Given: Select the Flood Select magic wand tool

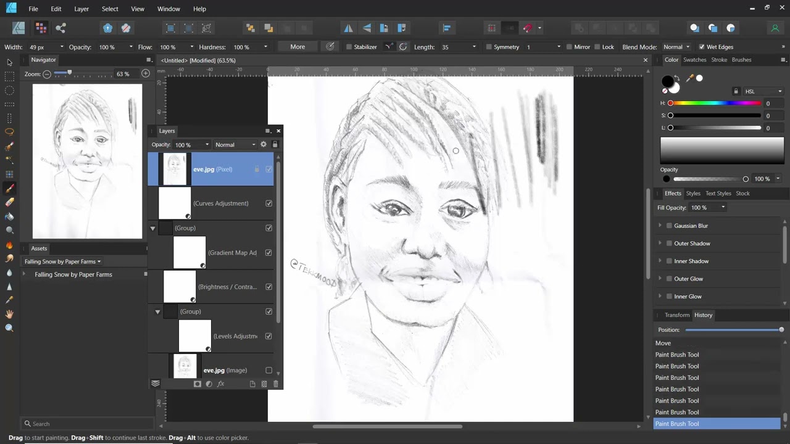Looking at the screenshot, I should click(x=9, y=160).
